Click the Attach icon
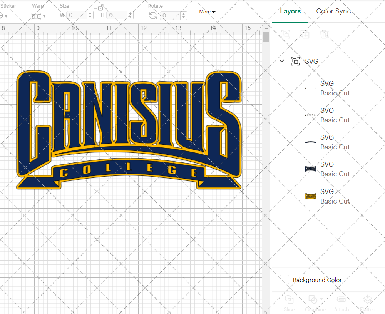Screen dimensions: 385x314 click(x=341, y=300)
